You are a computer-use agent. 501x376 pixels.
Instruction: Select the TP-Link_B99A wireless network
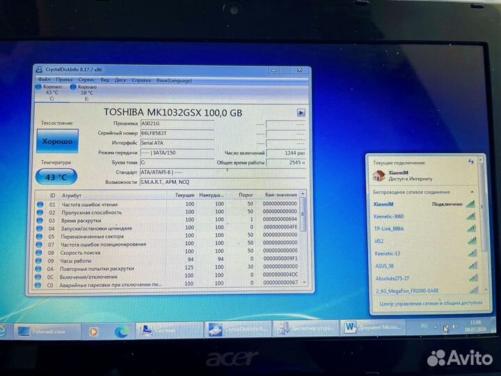(425, 228)
